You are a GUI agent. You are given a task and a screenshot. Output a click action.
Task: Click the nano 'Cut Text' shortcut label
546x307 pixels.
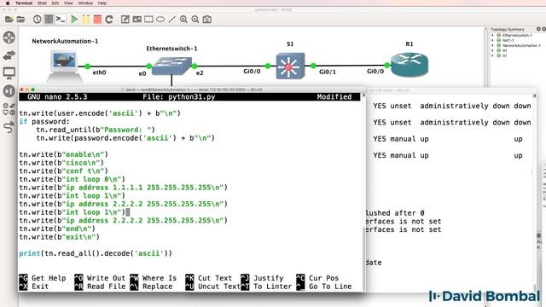pyautogui.click(x=214, y=278)
